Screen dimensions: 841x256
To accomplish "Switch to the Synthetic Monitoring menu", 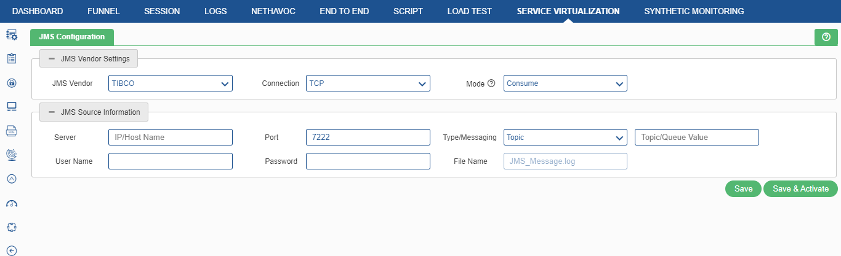I will pos(694,11).
